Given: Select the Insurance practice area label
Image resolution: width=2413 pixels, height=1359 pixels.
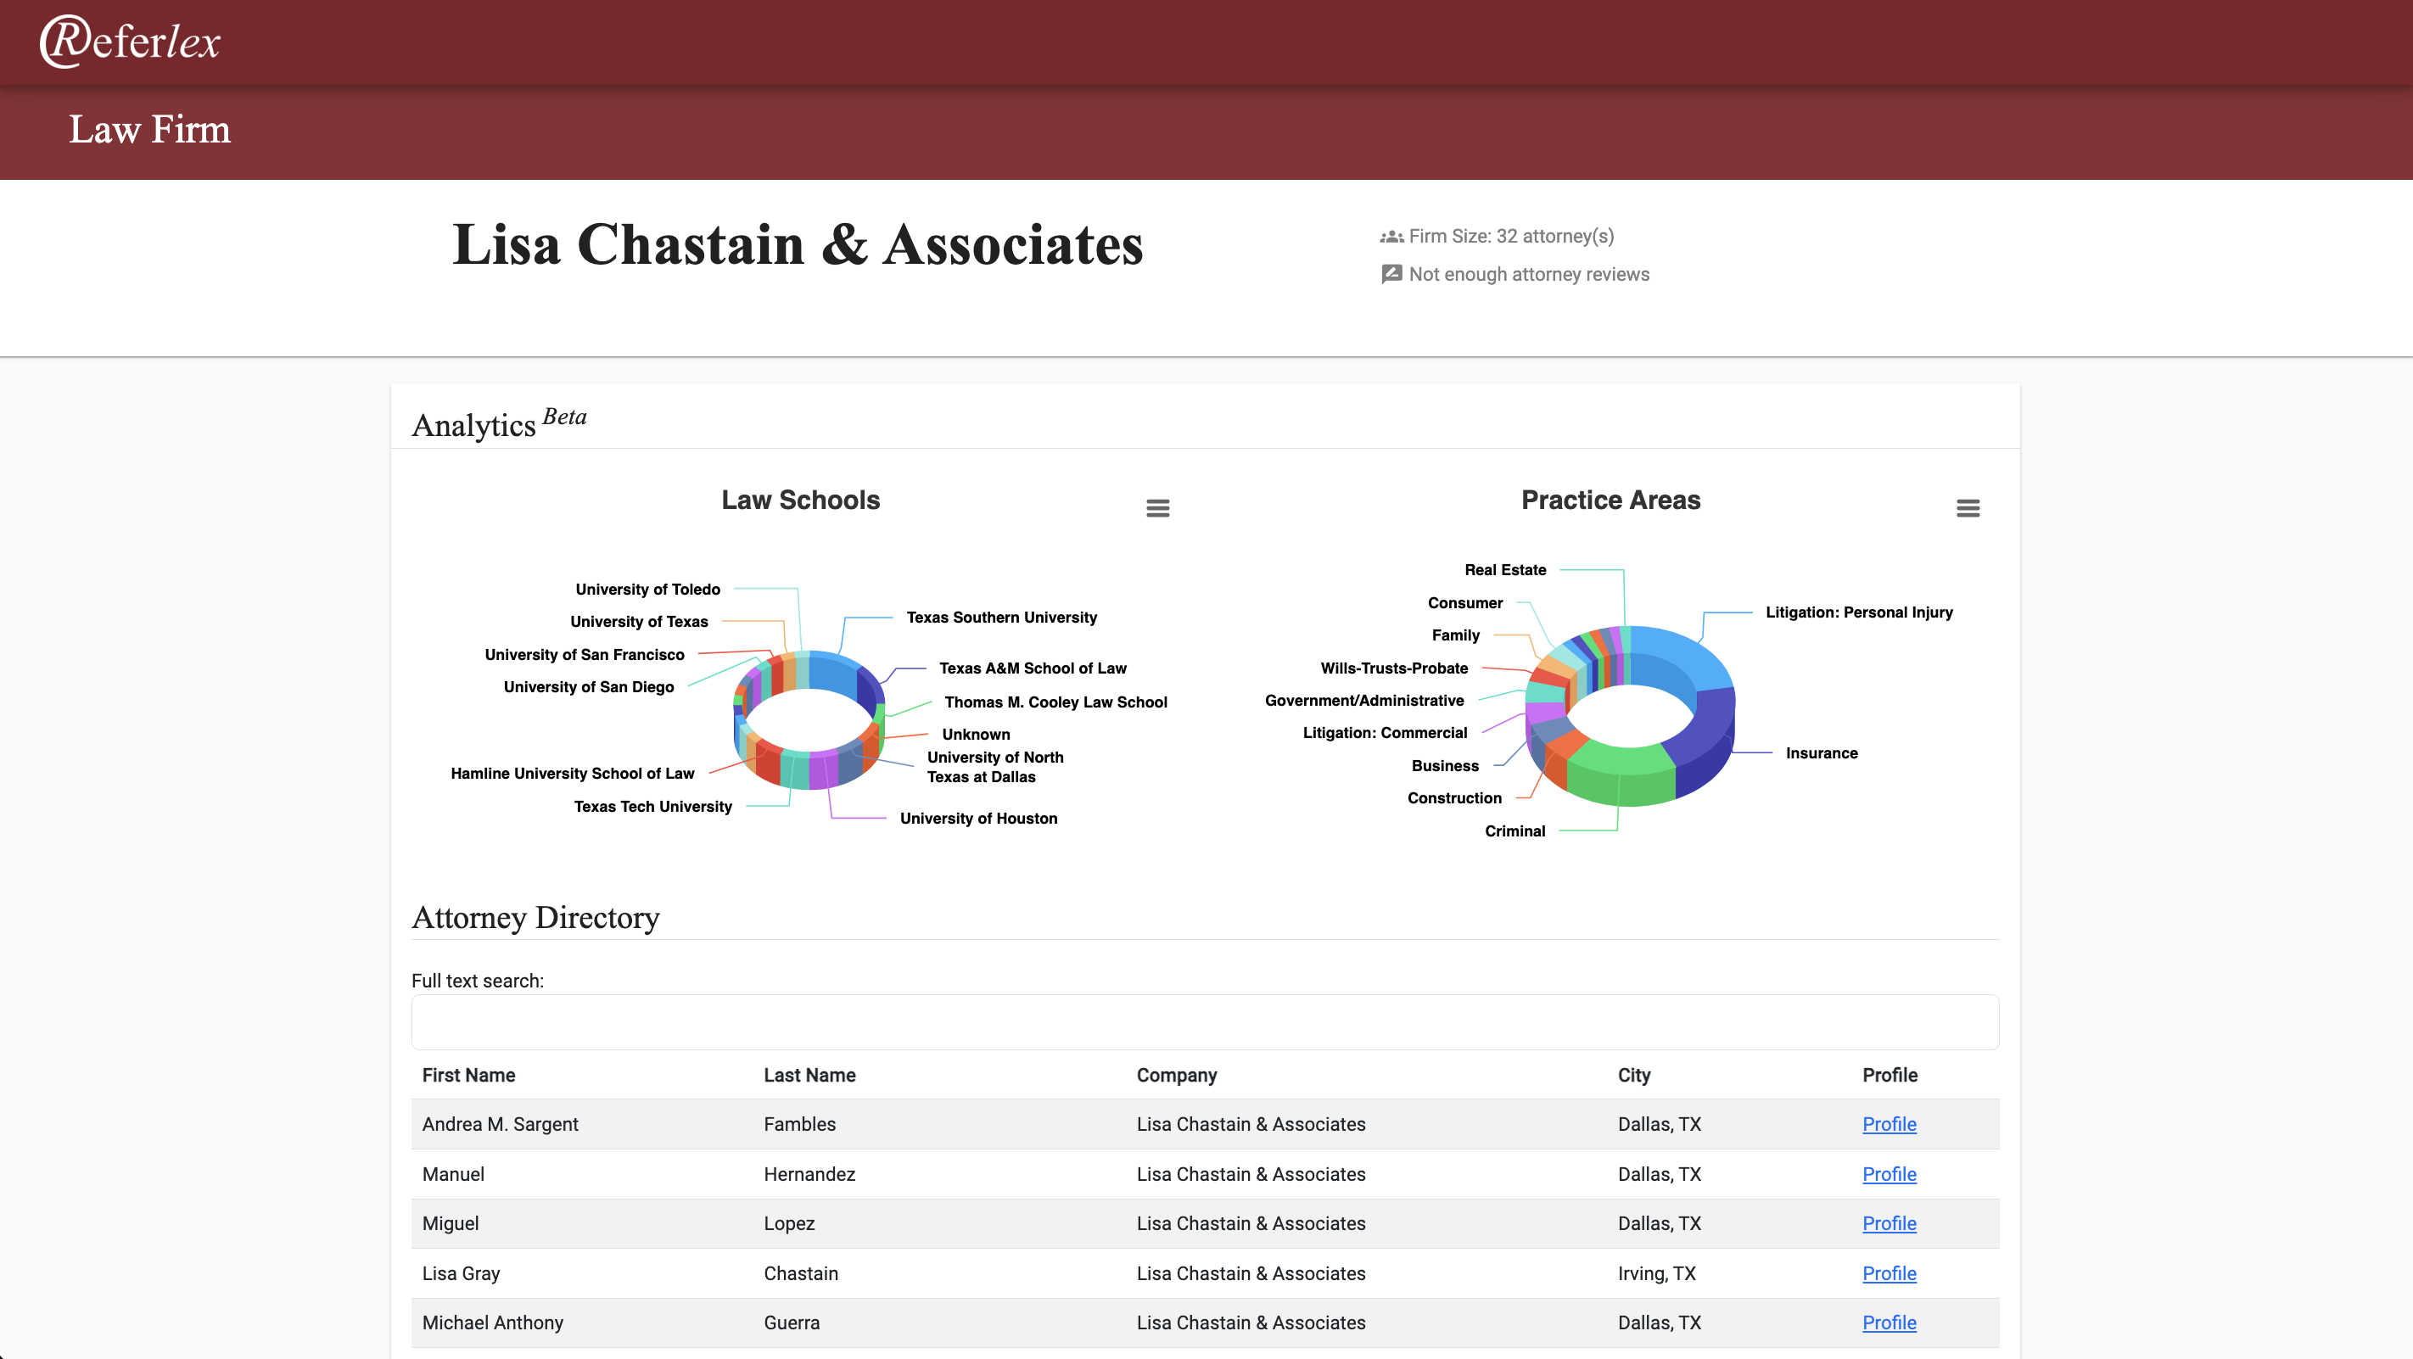Looking at the screenshot, I should (1821, 753).
